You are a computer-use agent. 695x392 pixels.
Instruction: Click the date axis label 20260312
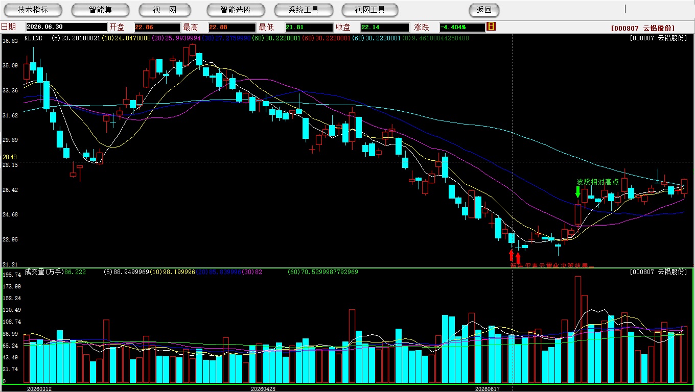39,389
